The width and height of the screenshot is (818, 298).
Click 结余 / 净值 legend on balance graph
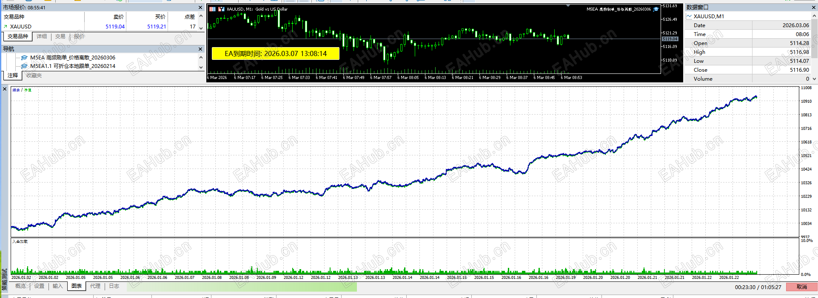point(22,90)
